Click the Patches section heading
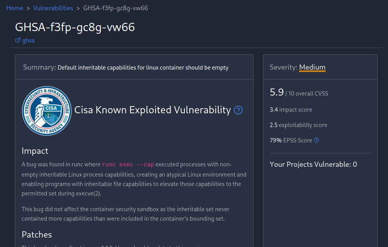Image resolution: width=388 pixels, height=247 pixels. click(x=37, y=235)
